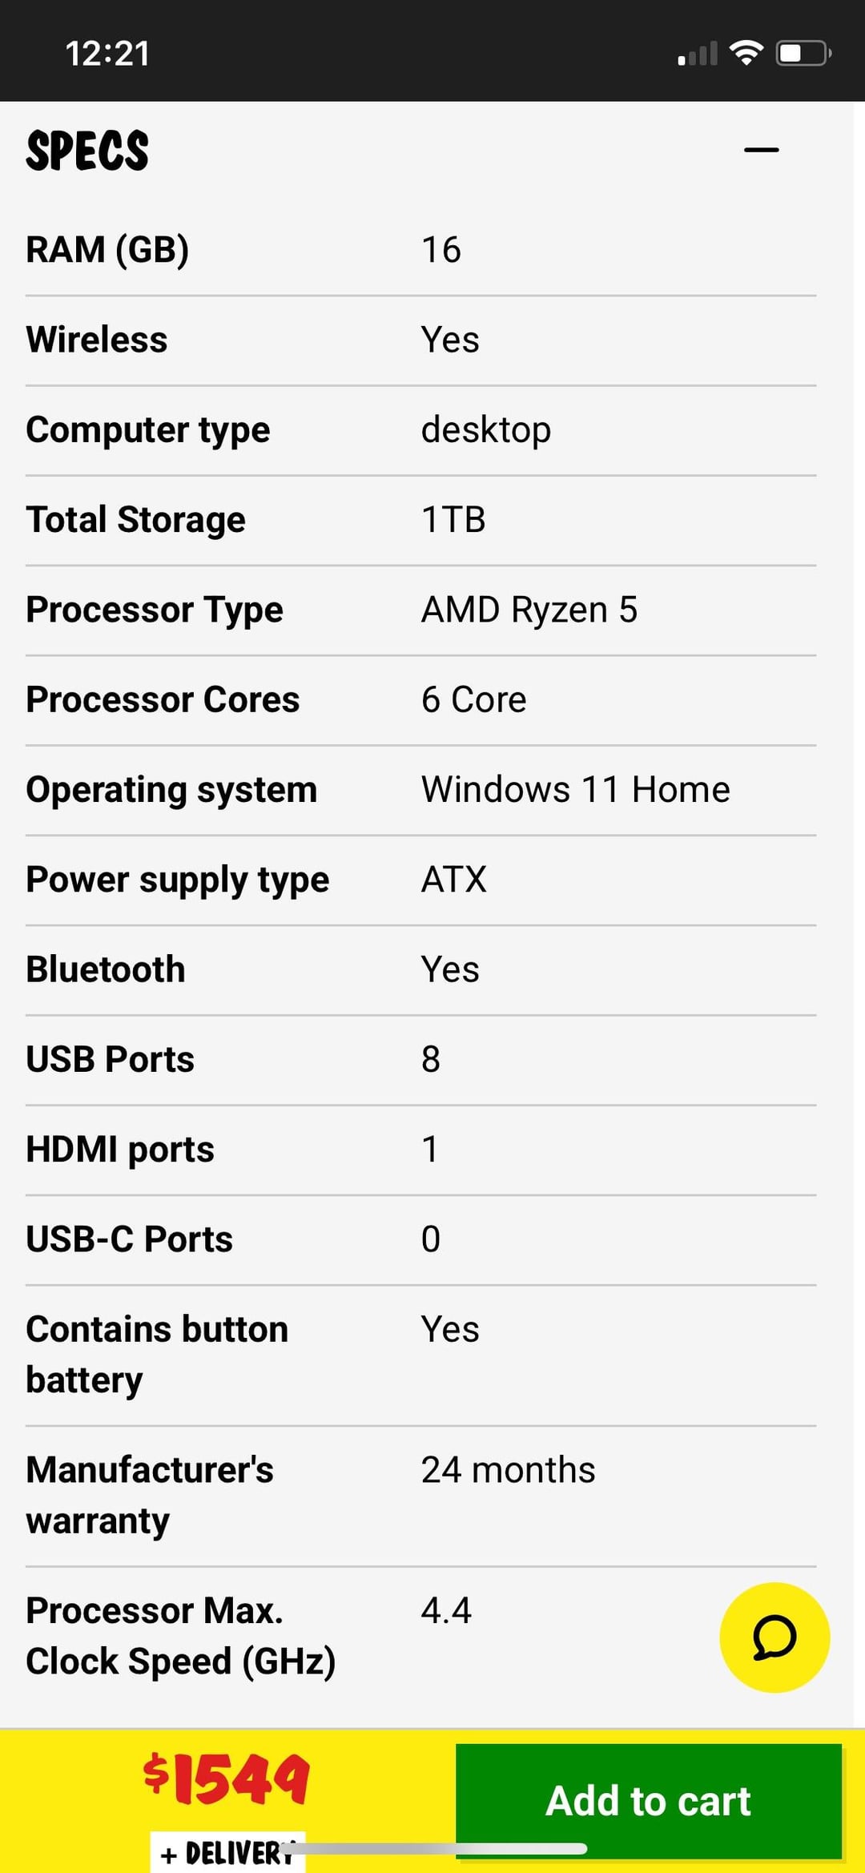This screenshot has width=865, height=1873.
Task: Tap the battery status icon
Action: [803, 53]
